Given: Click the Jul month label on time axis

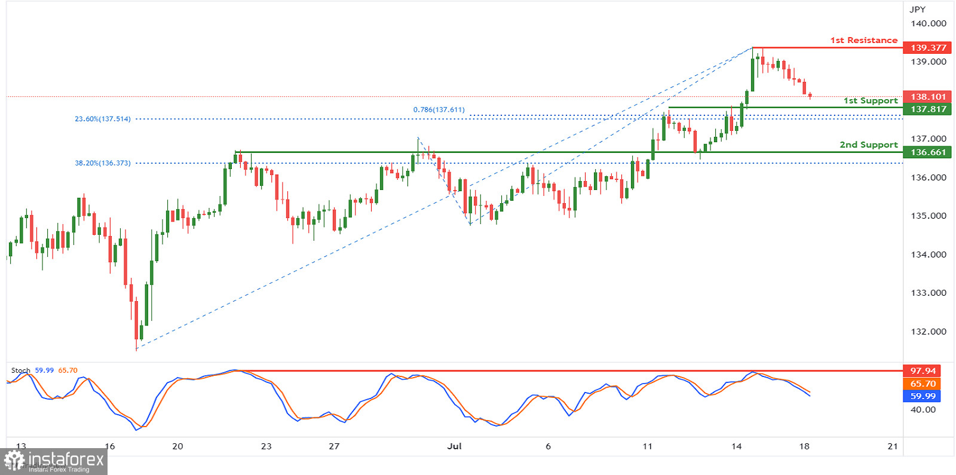Looking at the screenshot, I should [455, 446].
